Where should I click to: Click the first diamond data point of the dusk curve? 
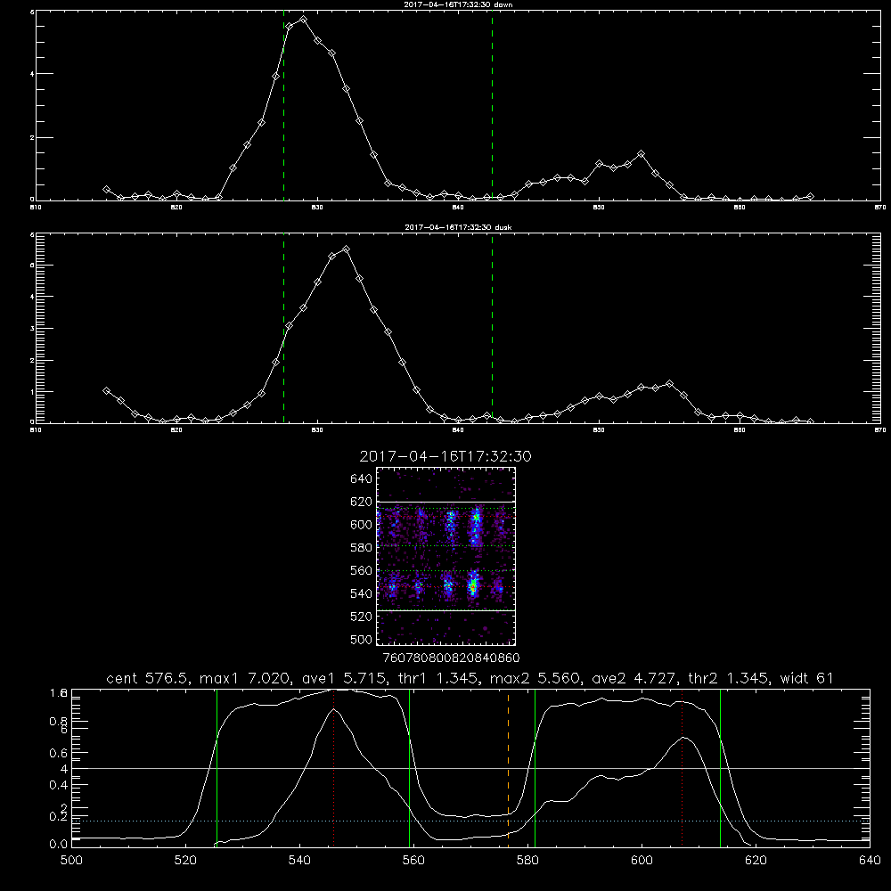click(106, 390)
